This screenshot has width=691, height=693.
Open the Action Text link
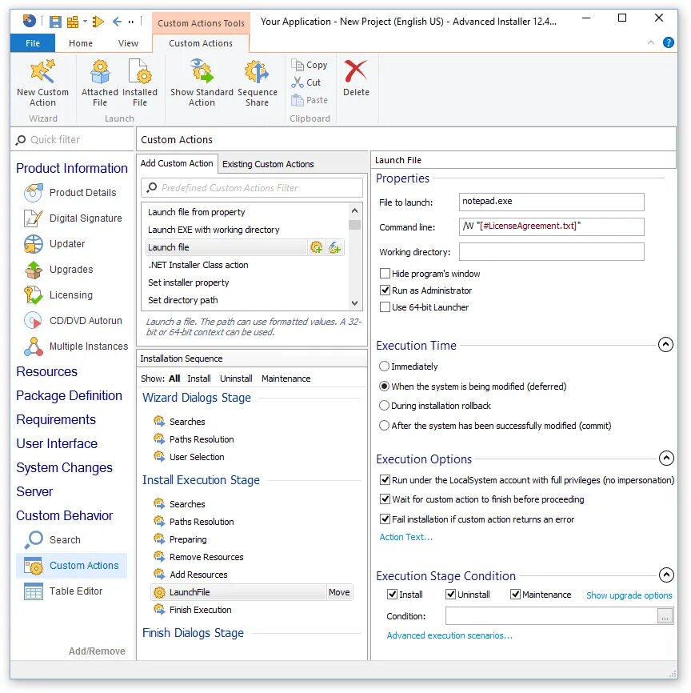[406, 537]
